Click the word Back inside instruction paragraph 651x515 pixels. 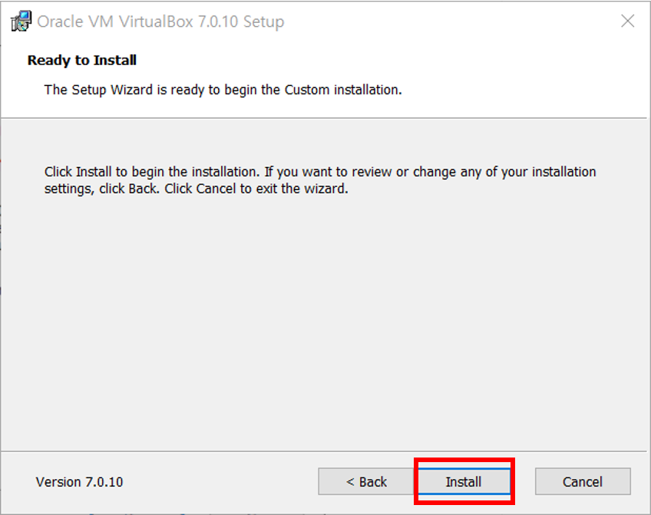click(144, 189)
